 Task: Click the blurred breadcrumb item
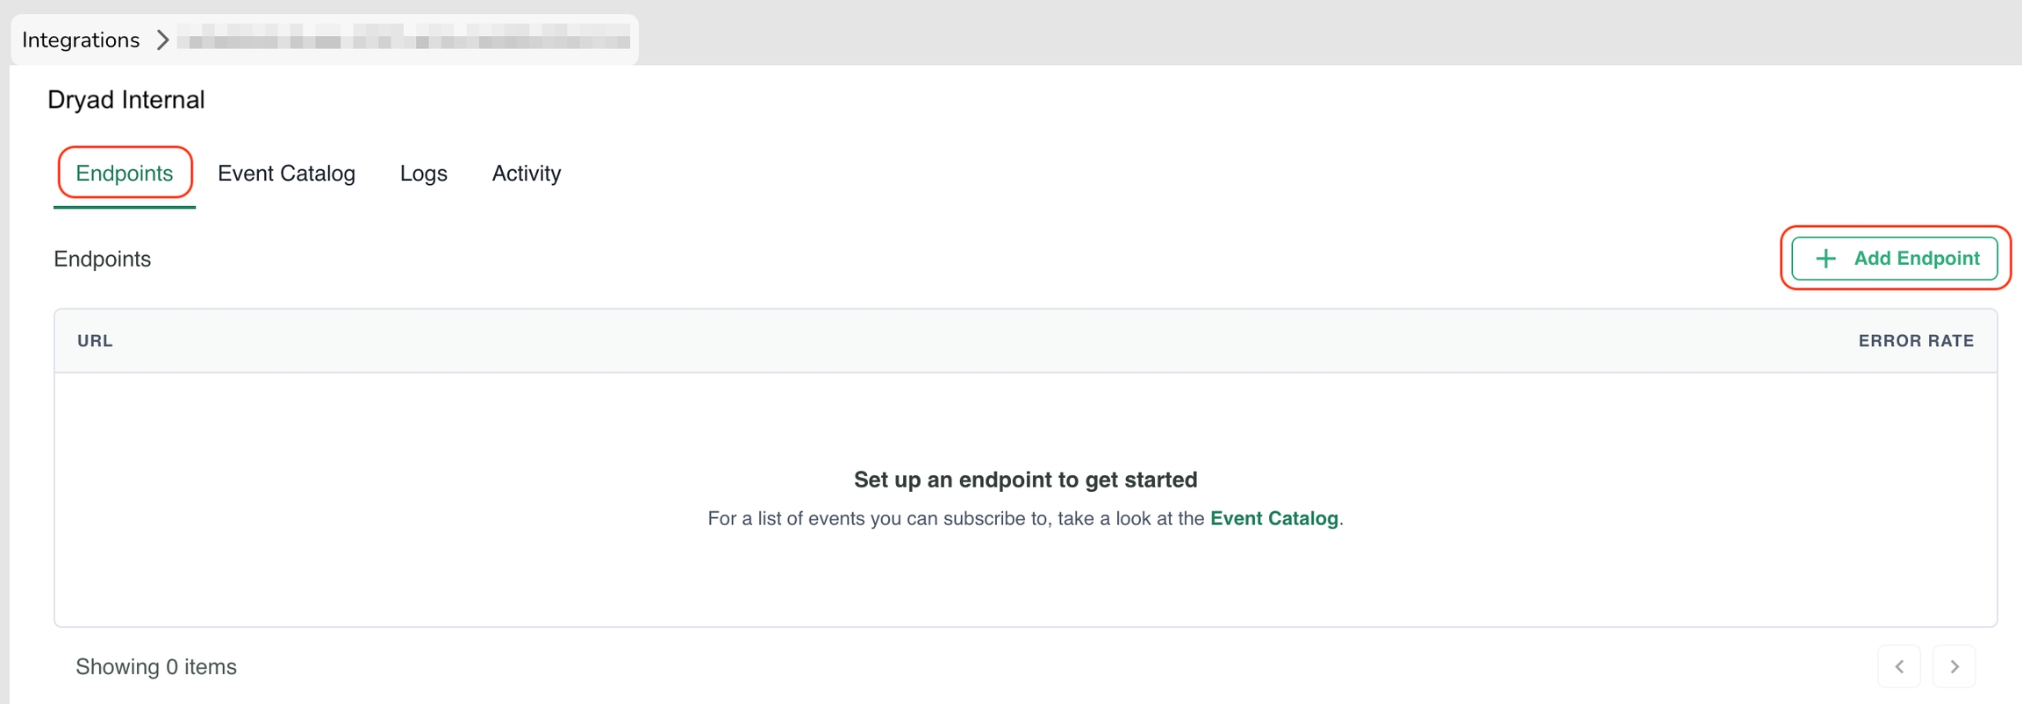(404, 40)
